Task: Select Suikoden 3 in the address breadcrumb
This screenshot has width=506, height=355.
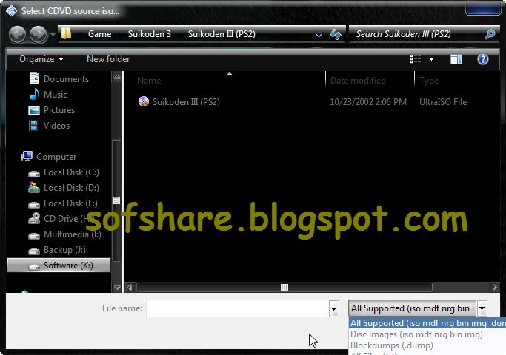Action: [x=149, y=34]
